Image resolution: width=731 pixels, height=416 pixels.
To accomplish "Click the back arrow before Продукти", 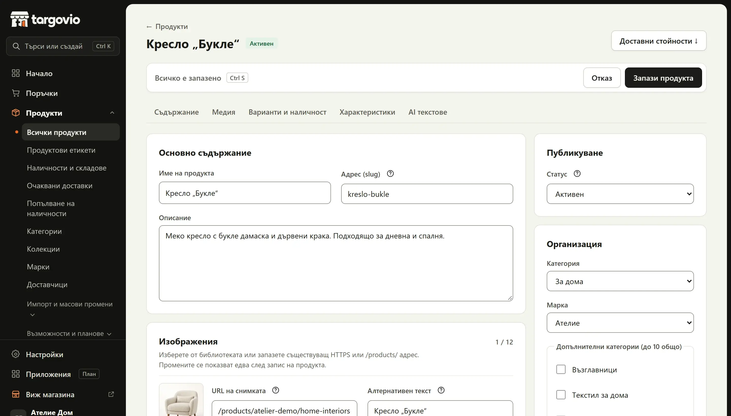I will pyautogui.click(x=149, y=27).
